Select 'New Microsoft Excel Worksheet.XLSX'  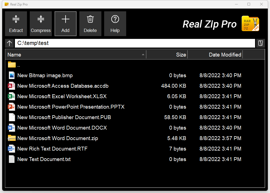point(62,96)
